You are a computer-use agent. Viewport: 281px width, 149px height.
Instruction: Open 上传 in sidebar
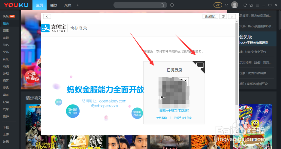pos(6,134)
